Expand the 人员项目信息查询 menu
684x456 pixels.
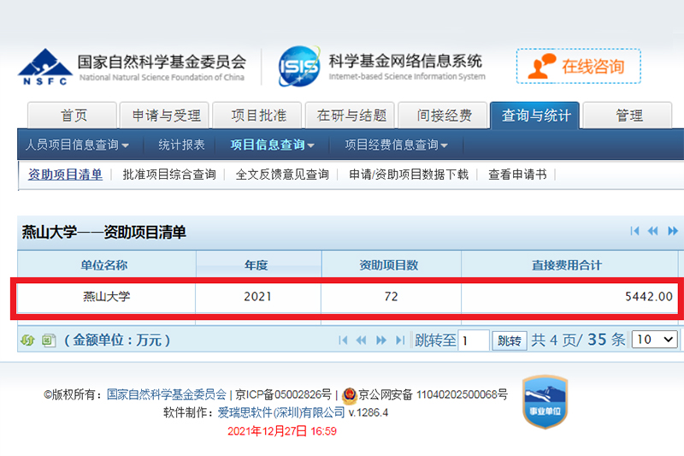tap(78, 145)
